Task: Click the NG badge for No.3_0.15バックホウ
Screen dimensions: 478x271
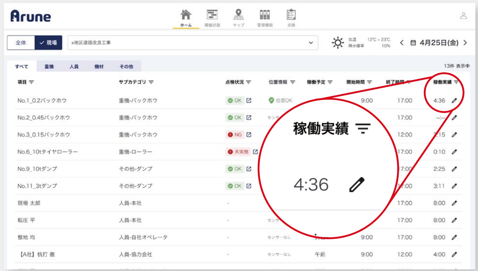Action: (235, 135)
